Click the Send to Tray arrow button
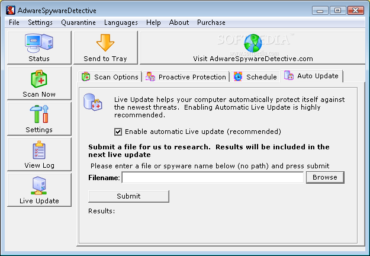370x256 pixels. [105, 47]
